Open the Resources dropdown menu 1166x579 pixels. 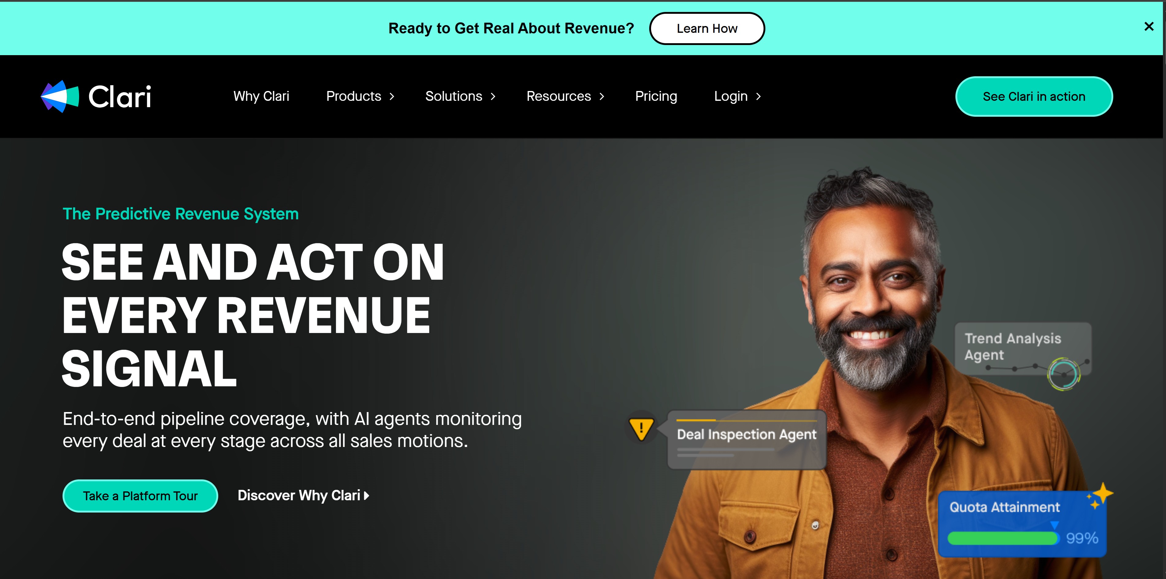565,96
